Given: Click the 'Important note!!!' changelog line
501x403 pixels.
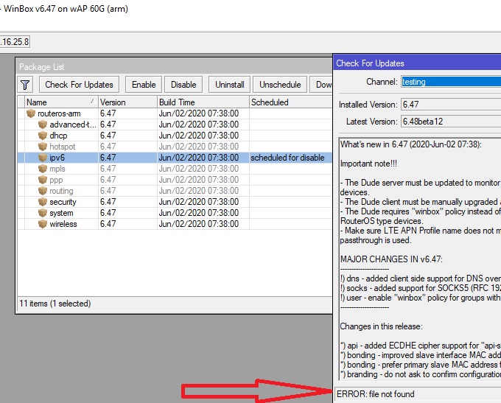Looking at the screenshot, I should click(368, 164).
